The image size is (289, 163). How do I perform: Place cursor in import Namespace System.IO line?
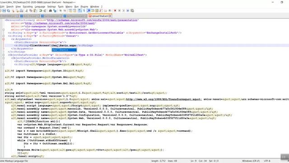click(x=44, y=71)
